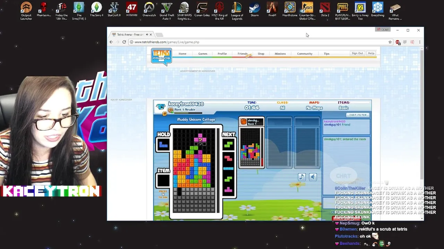444x249 pixels.
Task: Open Community navigation item
Action: (x=305, y=54)
